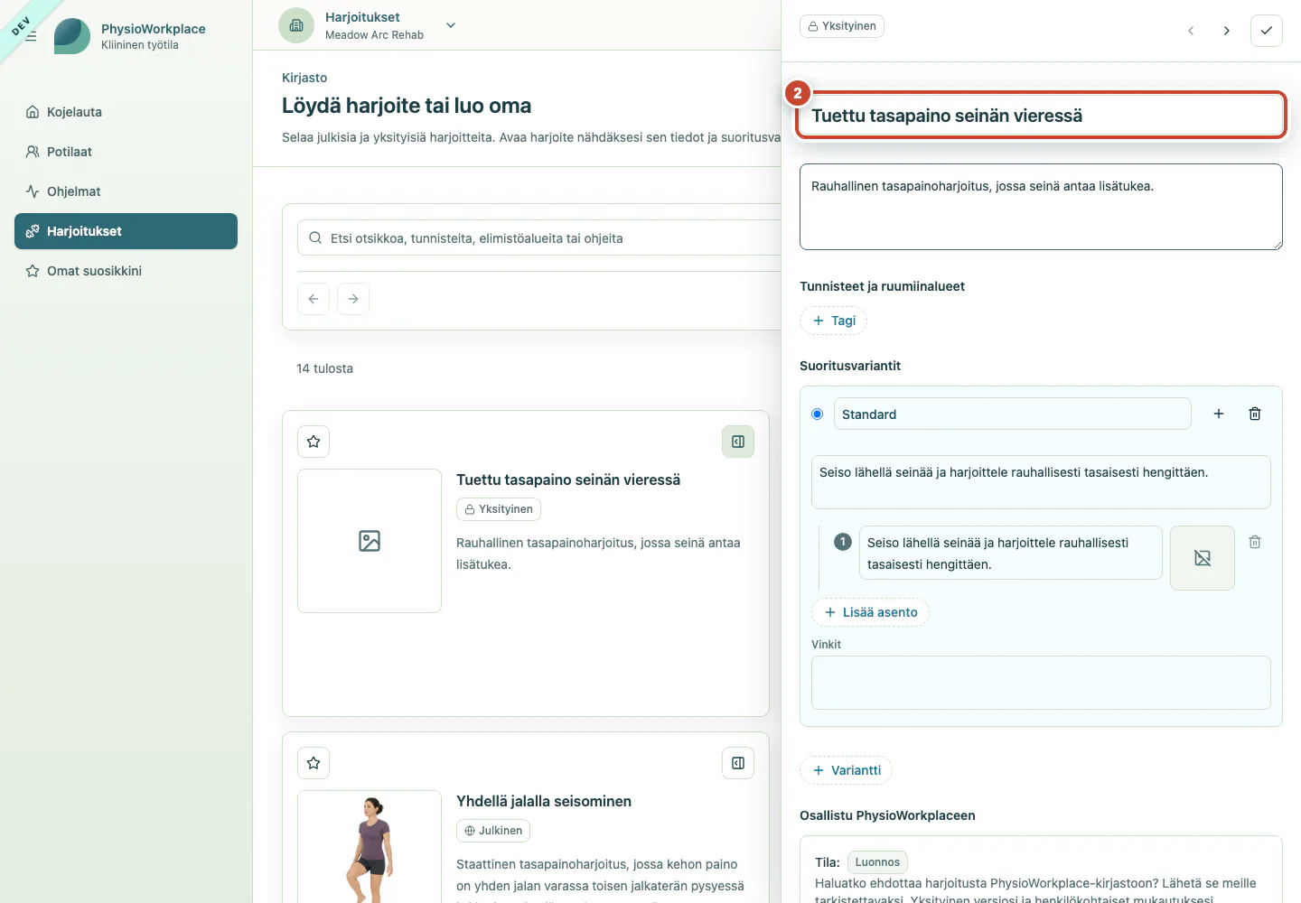Image resolution: width=1301 pixels, height=903 pixels.
Task: Open side panel for Yhdellä jalalla seisominen
Action: (x=738, y=763)
